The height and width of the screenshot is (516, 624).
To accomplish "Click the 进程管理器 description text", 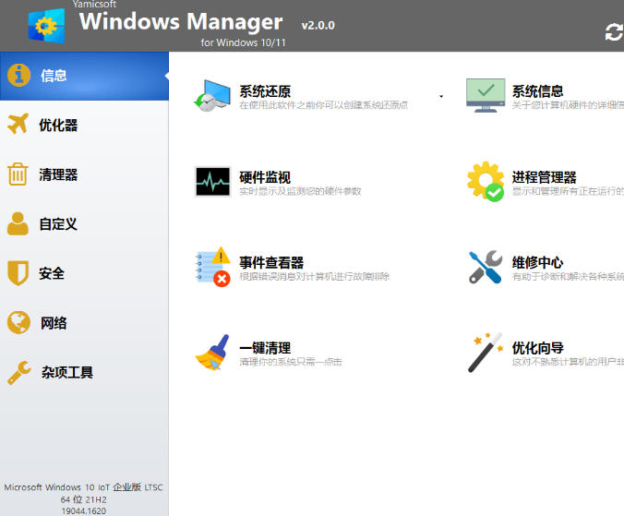I will pyautogui.click(x=568, y=191).
